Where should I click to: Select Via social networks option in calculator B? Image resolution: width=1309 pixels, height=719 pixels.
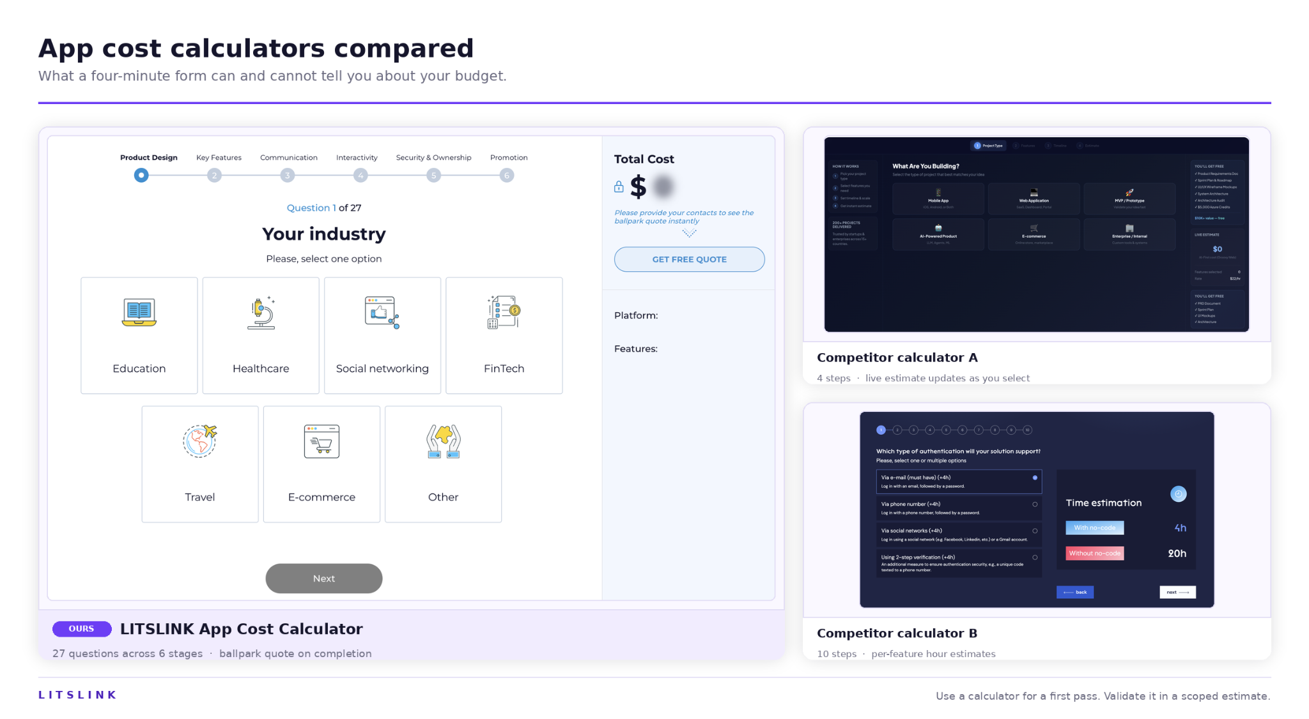(x=959, y=534)
